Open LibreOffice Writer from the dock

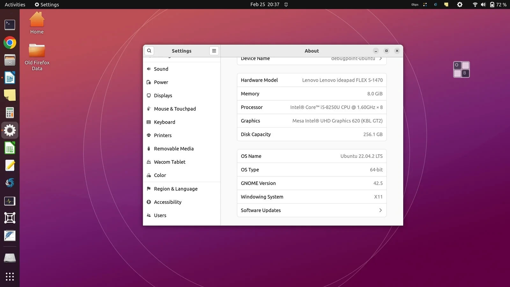10,77
